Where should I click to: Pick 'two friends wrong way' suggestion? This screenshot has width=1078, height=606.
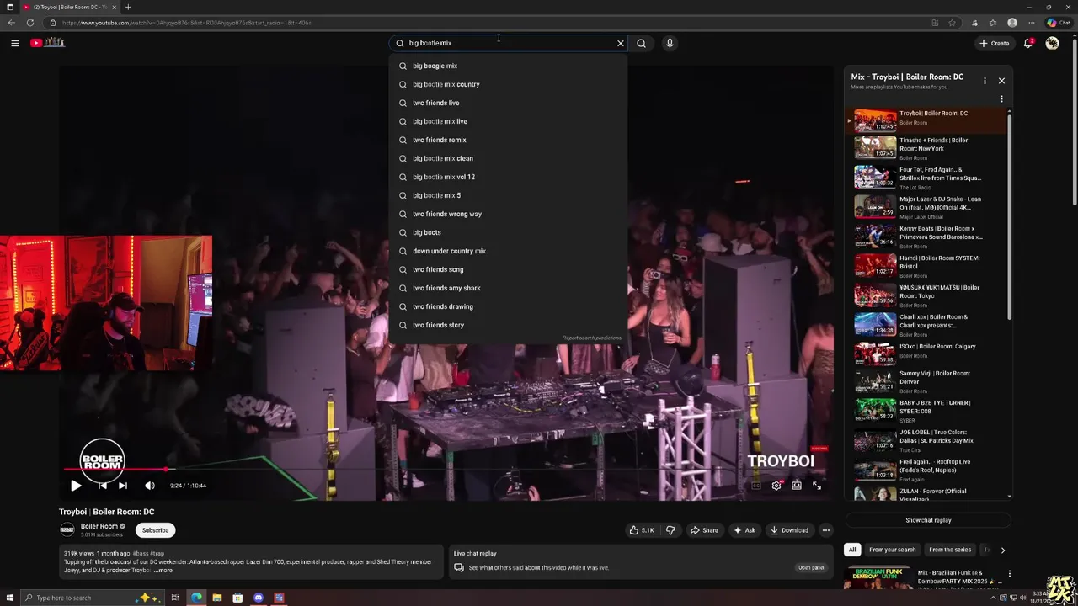pyautogui.click(x=508, y=214)
